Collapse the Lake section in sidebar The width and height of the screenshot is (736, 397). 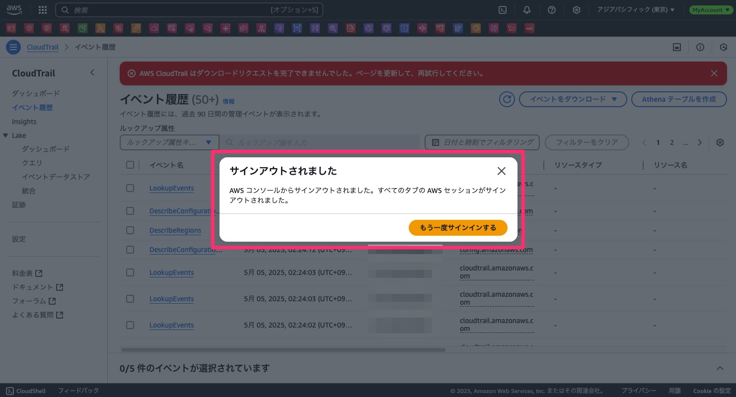click(5, 135)
